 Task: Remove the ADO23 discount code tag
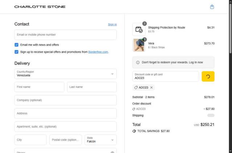[152, 87]
